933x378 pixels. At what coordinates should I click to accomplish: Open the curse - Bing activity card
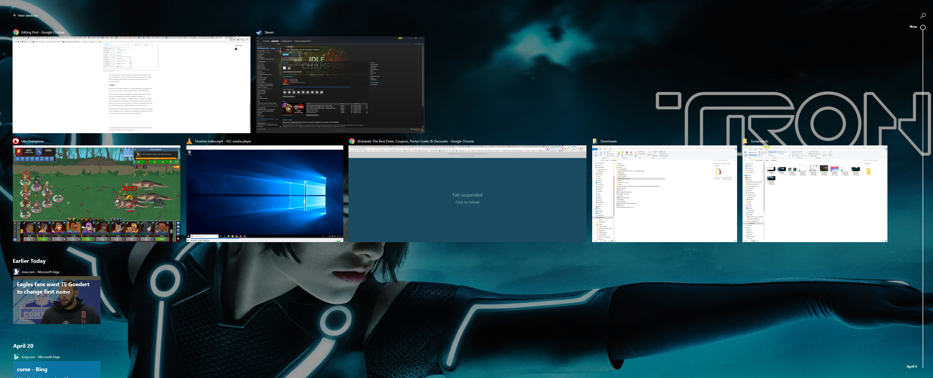click(57, 370)
